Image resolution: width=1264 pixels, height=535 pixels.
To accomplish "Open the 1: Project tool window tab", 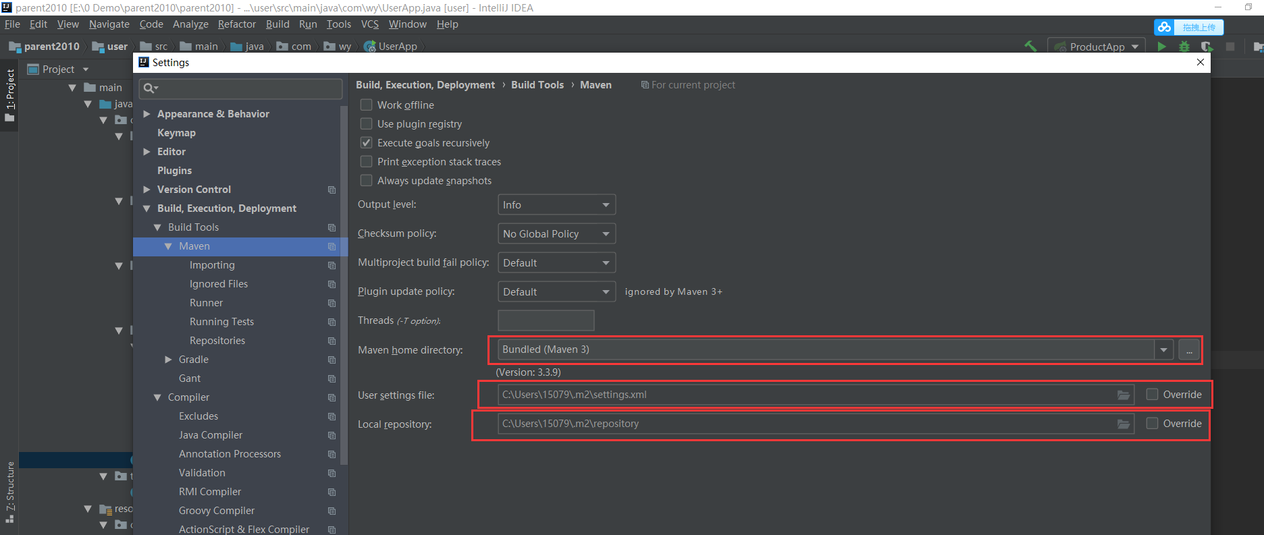I will tap(9, 95).
